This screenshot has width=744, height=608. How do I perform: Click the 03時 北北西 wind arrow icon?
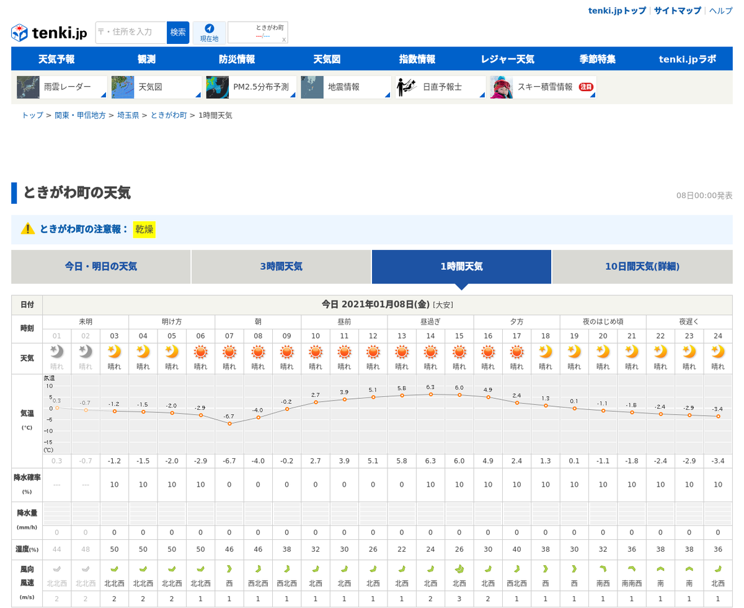pyautogui.click(x=114, y=568)
